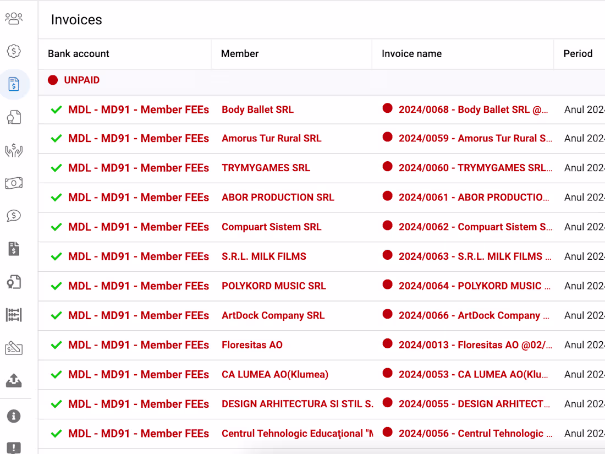Viewport: 605px width, 454px height.
Task: Select the highlighted invoices document icon
Action: (x=14, y=84)
